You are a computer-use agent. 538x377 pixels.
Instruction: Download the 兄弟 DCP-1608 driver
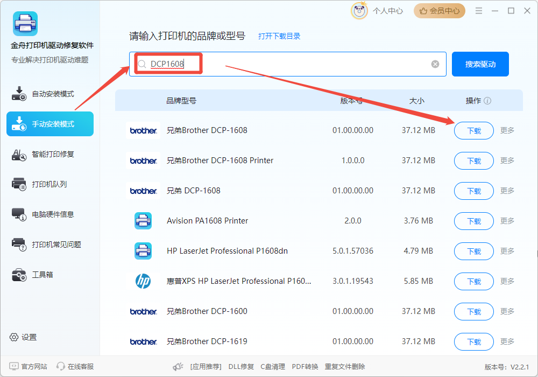tap(474, 191)
